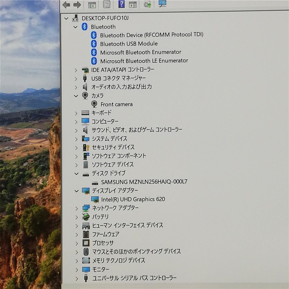
Task: Click the ヒューマン インターフェイス デバイス label
Action: coord(127,225)
